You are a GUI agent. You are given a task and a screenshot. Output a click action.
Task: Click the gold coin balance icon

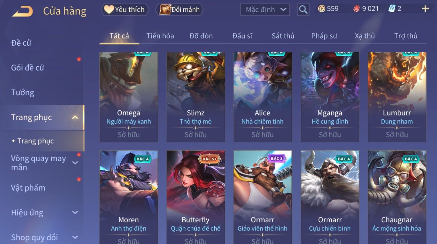click(321, 9)
